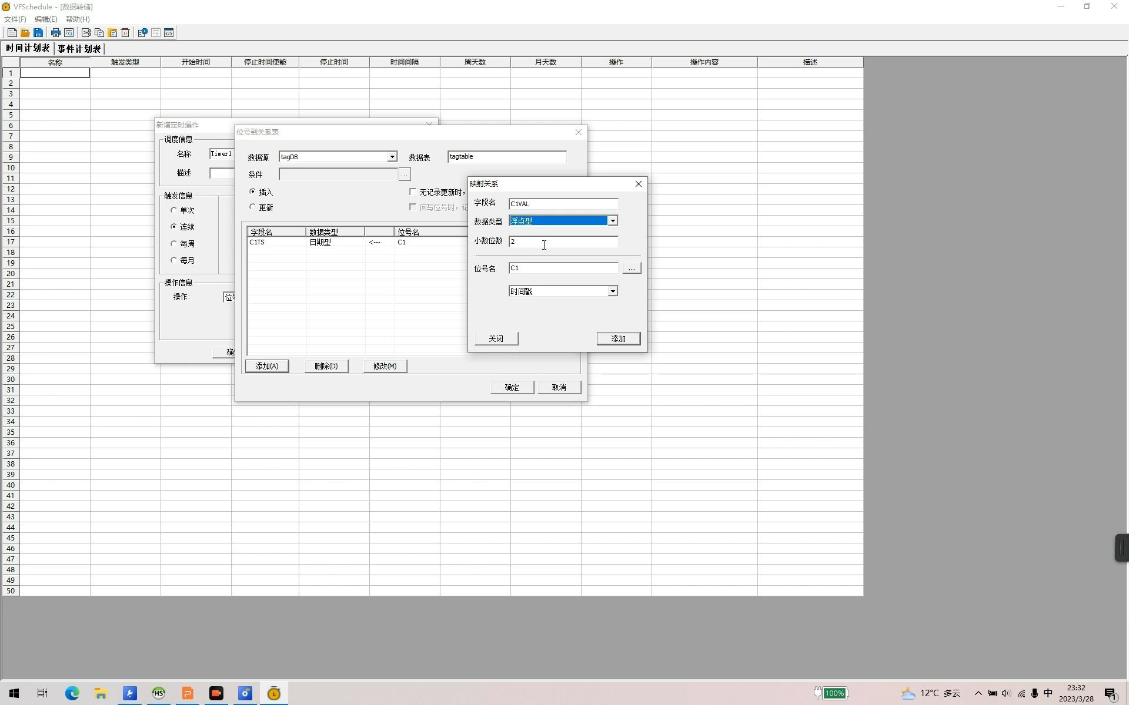Click the Copy toolbar icon
1129x705 pixels.
pyautogui.click(x=99, y=33)
